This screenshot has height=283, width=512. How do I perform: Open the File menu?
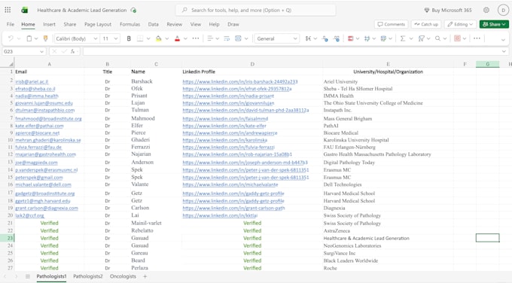[x=11, y=24]
